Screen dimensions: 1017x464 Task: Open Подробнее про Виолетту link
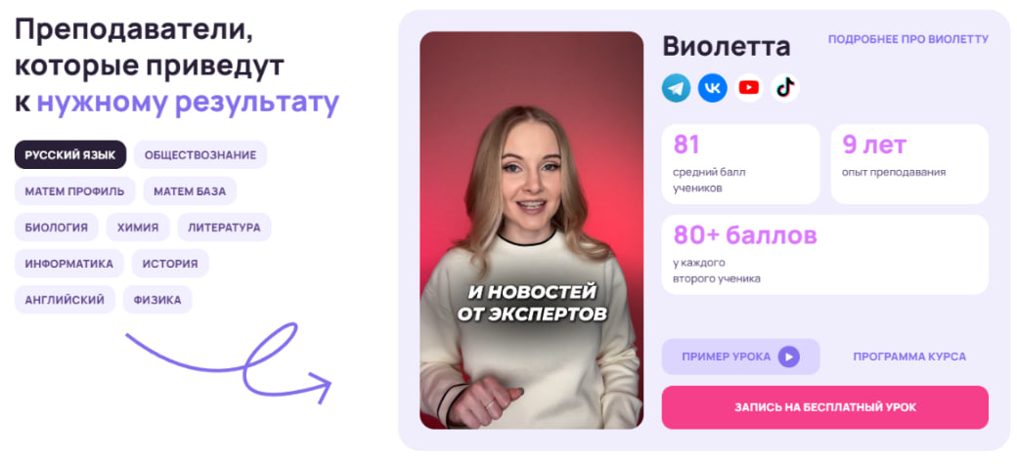pos(908,39)
